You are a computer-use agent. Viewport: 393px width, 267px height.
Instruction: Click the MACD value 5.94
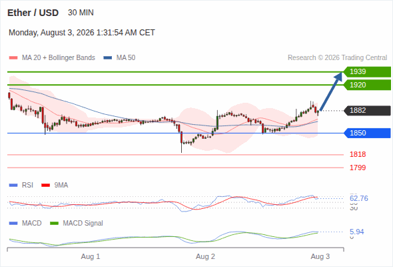point(356,232)
